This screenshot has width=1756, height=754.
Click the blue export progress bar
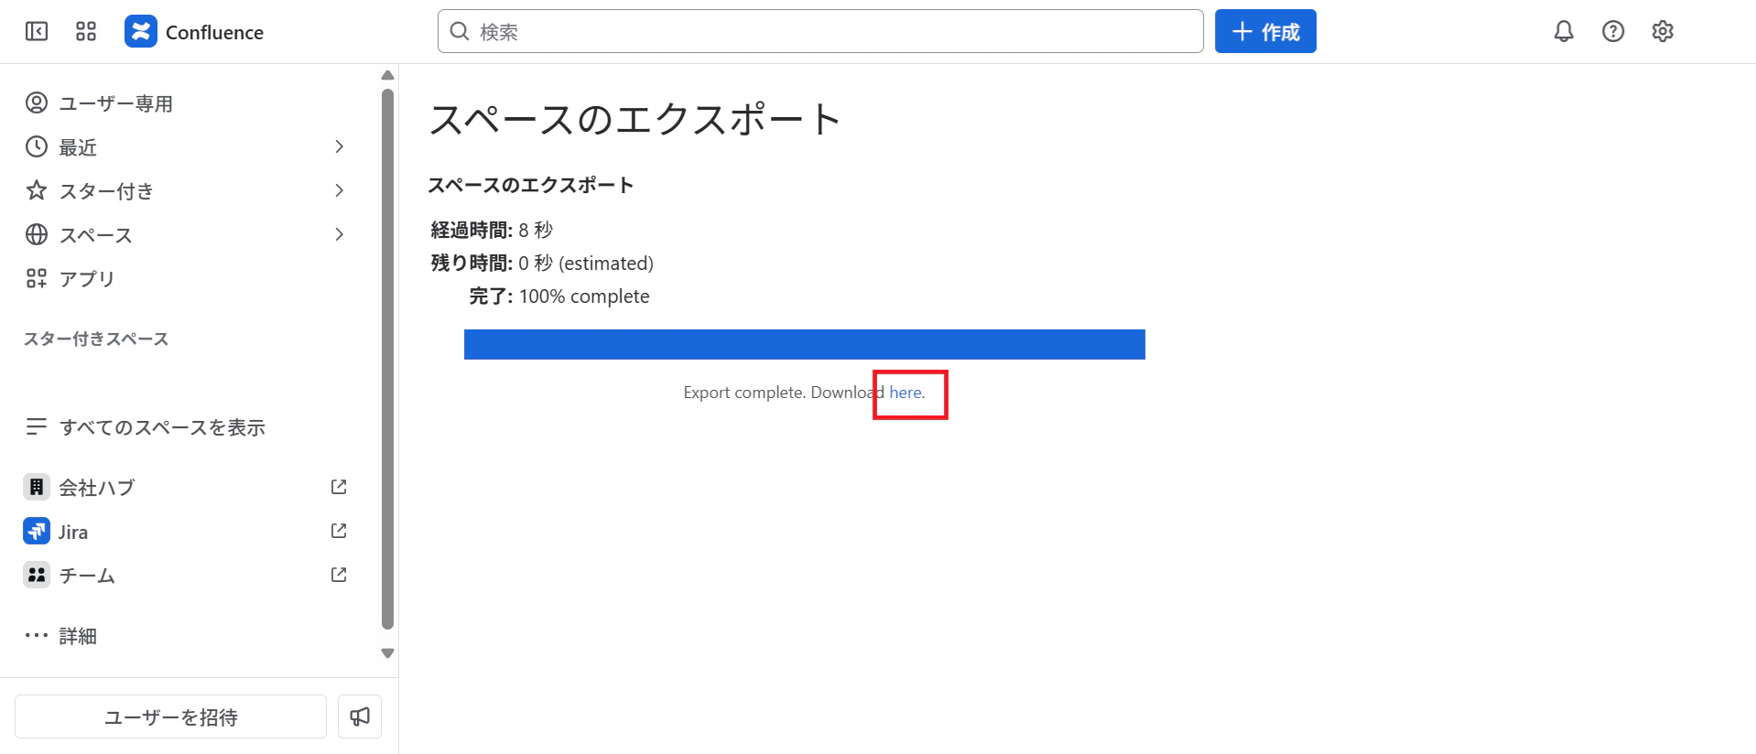[x=805, y=344]
